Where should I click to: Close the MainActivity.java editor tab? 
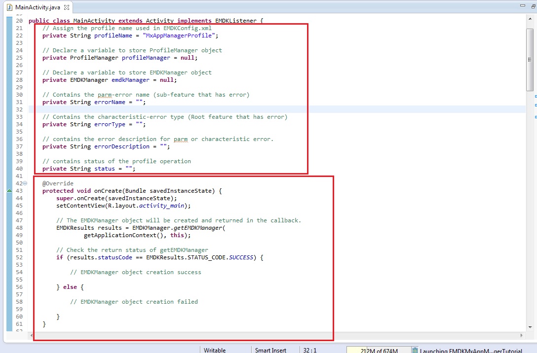coord(67,7)
